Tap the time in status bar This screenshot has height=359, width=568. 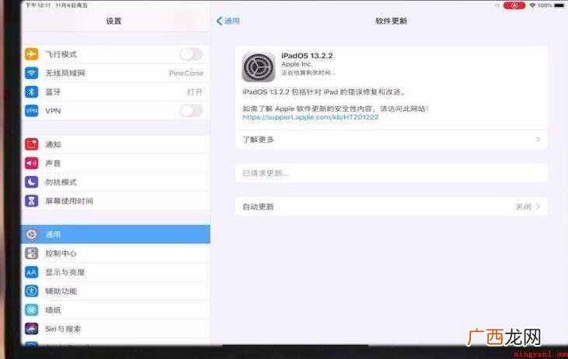pos(37,5)
